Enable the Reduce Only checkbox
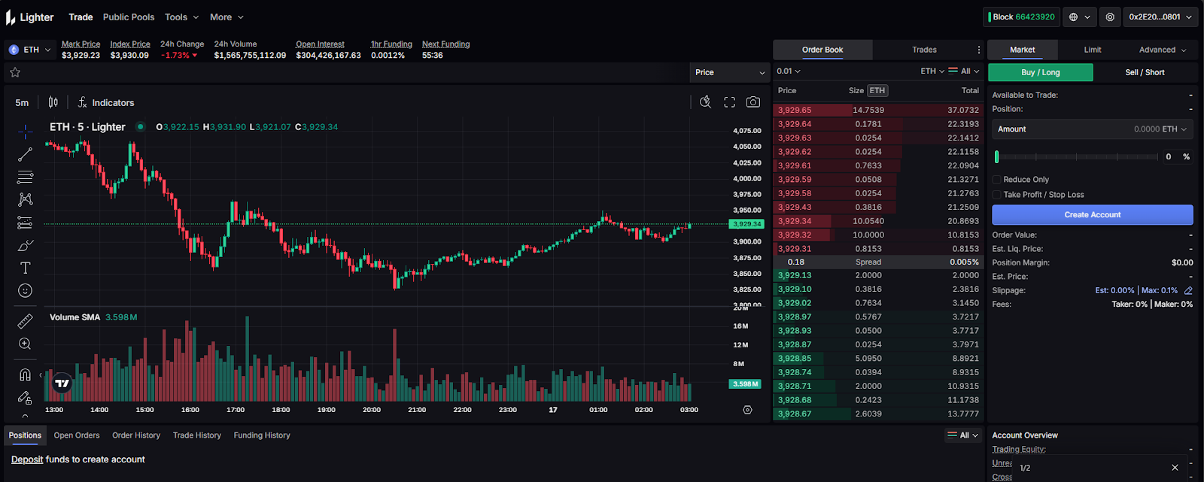1204x482 pixels. [996, 180]
